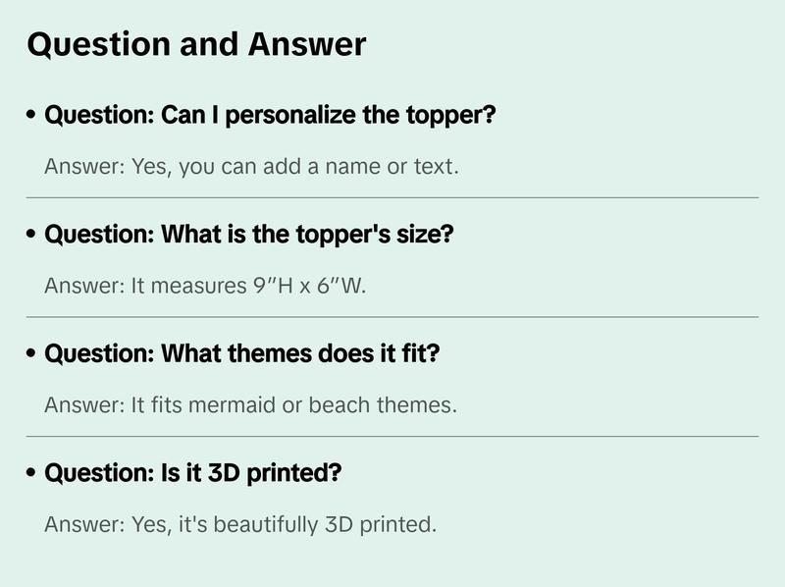This screenshot has width=785, height=587.
Task: Click the "Question and Answer" heading
Action: point(196,45)
